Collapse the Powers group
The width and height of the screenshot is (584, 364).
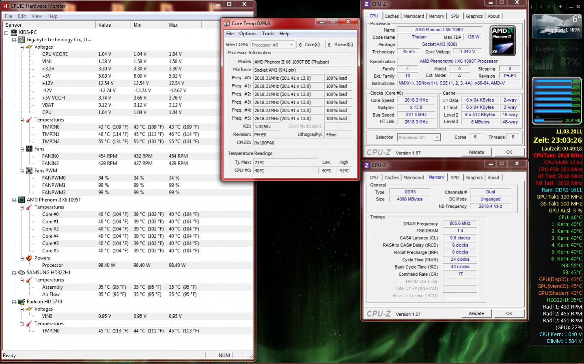point(22,258)
